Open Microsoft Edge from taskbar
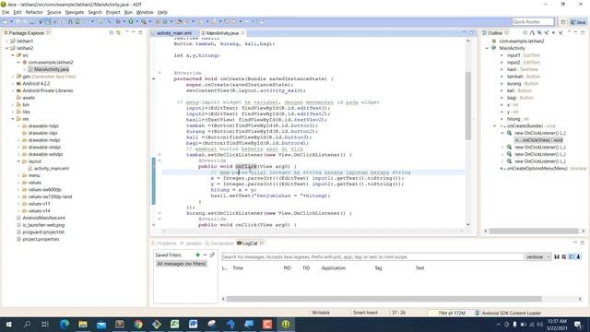Viewport: 590px width, 332px height. tap(65, 324)
